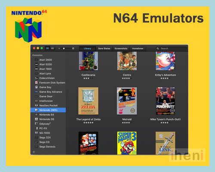Viewport: 215px width, 172px height.
Task: Click the small grid size icon
Action: [59, 49]
